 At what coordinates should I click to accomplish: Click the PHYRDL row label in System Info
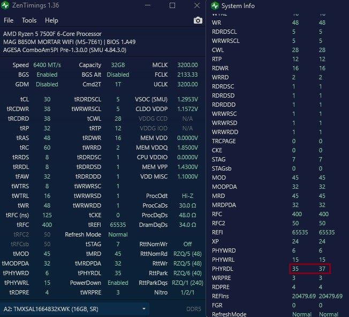click(223, 269)
